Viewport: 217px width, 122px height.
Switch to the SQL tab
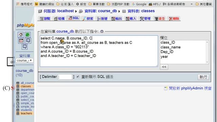(x=74, y=18)
